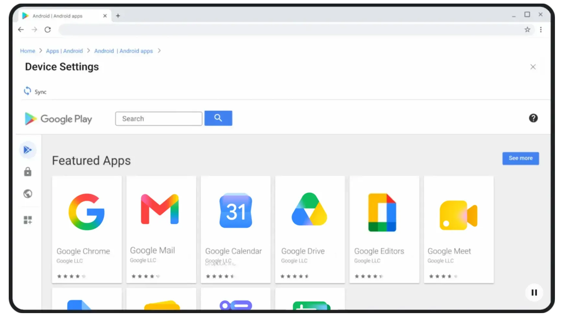Click the blue search magnifier button
Image resolution: width=564 pixels, height=317 pixels.
pos(218,118)
